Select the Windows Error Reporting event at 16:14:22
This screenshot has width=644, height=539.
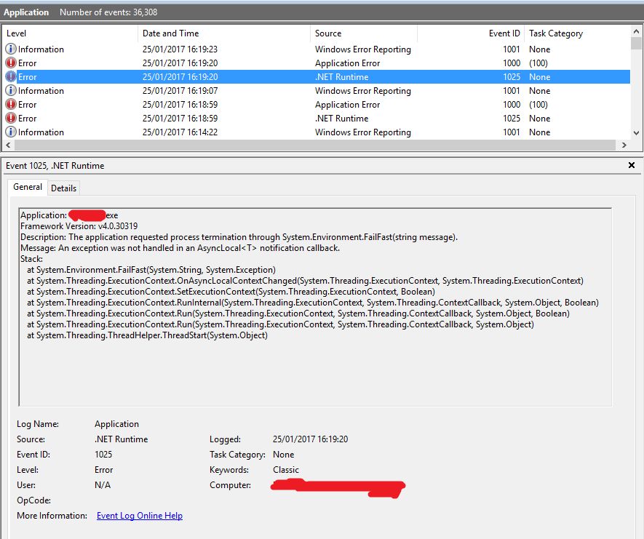coord(362,132)
